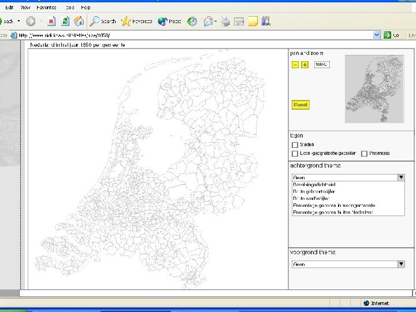The image size is (416, 312).
Task: Click the 'lagen' panel heading
Action: pyautogui.click(x=296, y=136)
